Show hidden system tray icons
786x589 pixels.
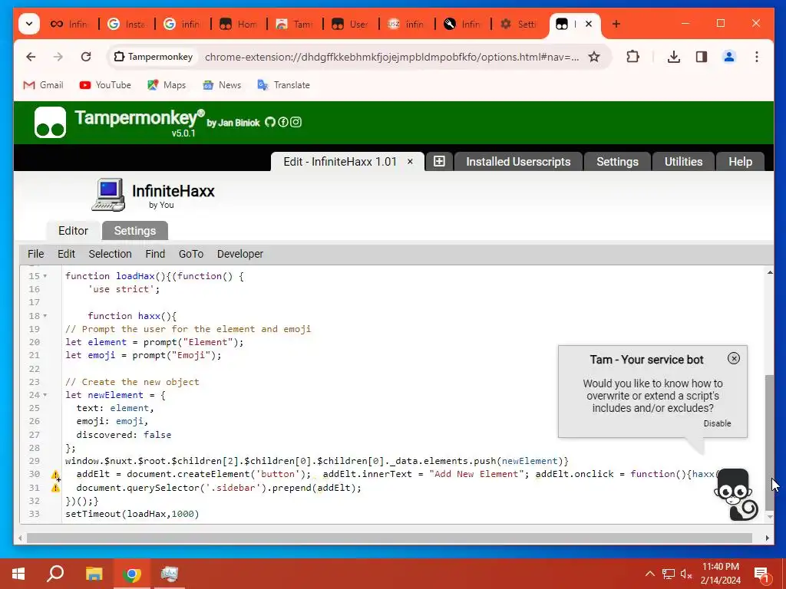(x=649, y=574)
